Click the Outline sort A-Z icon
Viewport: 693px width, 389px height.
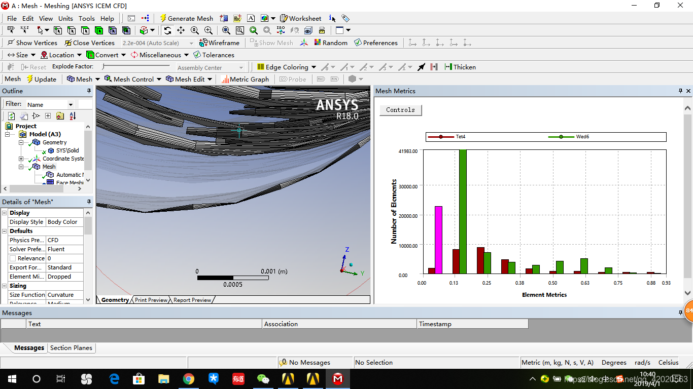[x=72, y=116]
